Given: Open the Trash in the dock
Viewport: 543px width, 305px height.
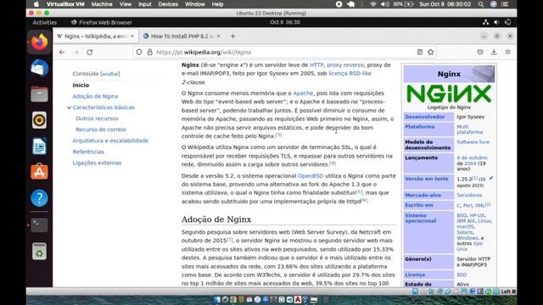Looking at the screenshot, I should click(x=39, y=252).
